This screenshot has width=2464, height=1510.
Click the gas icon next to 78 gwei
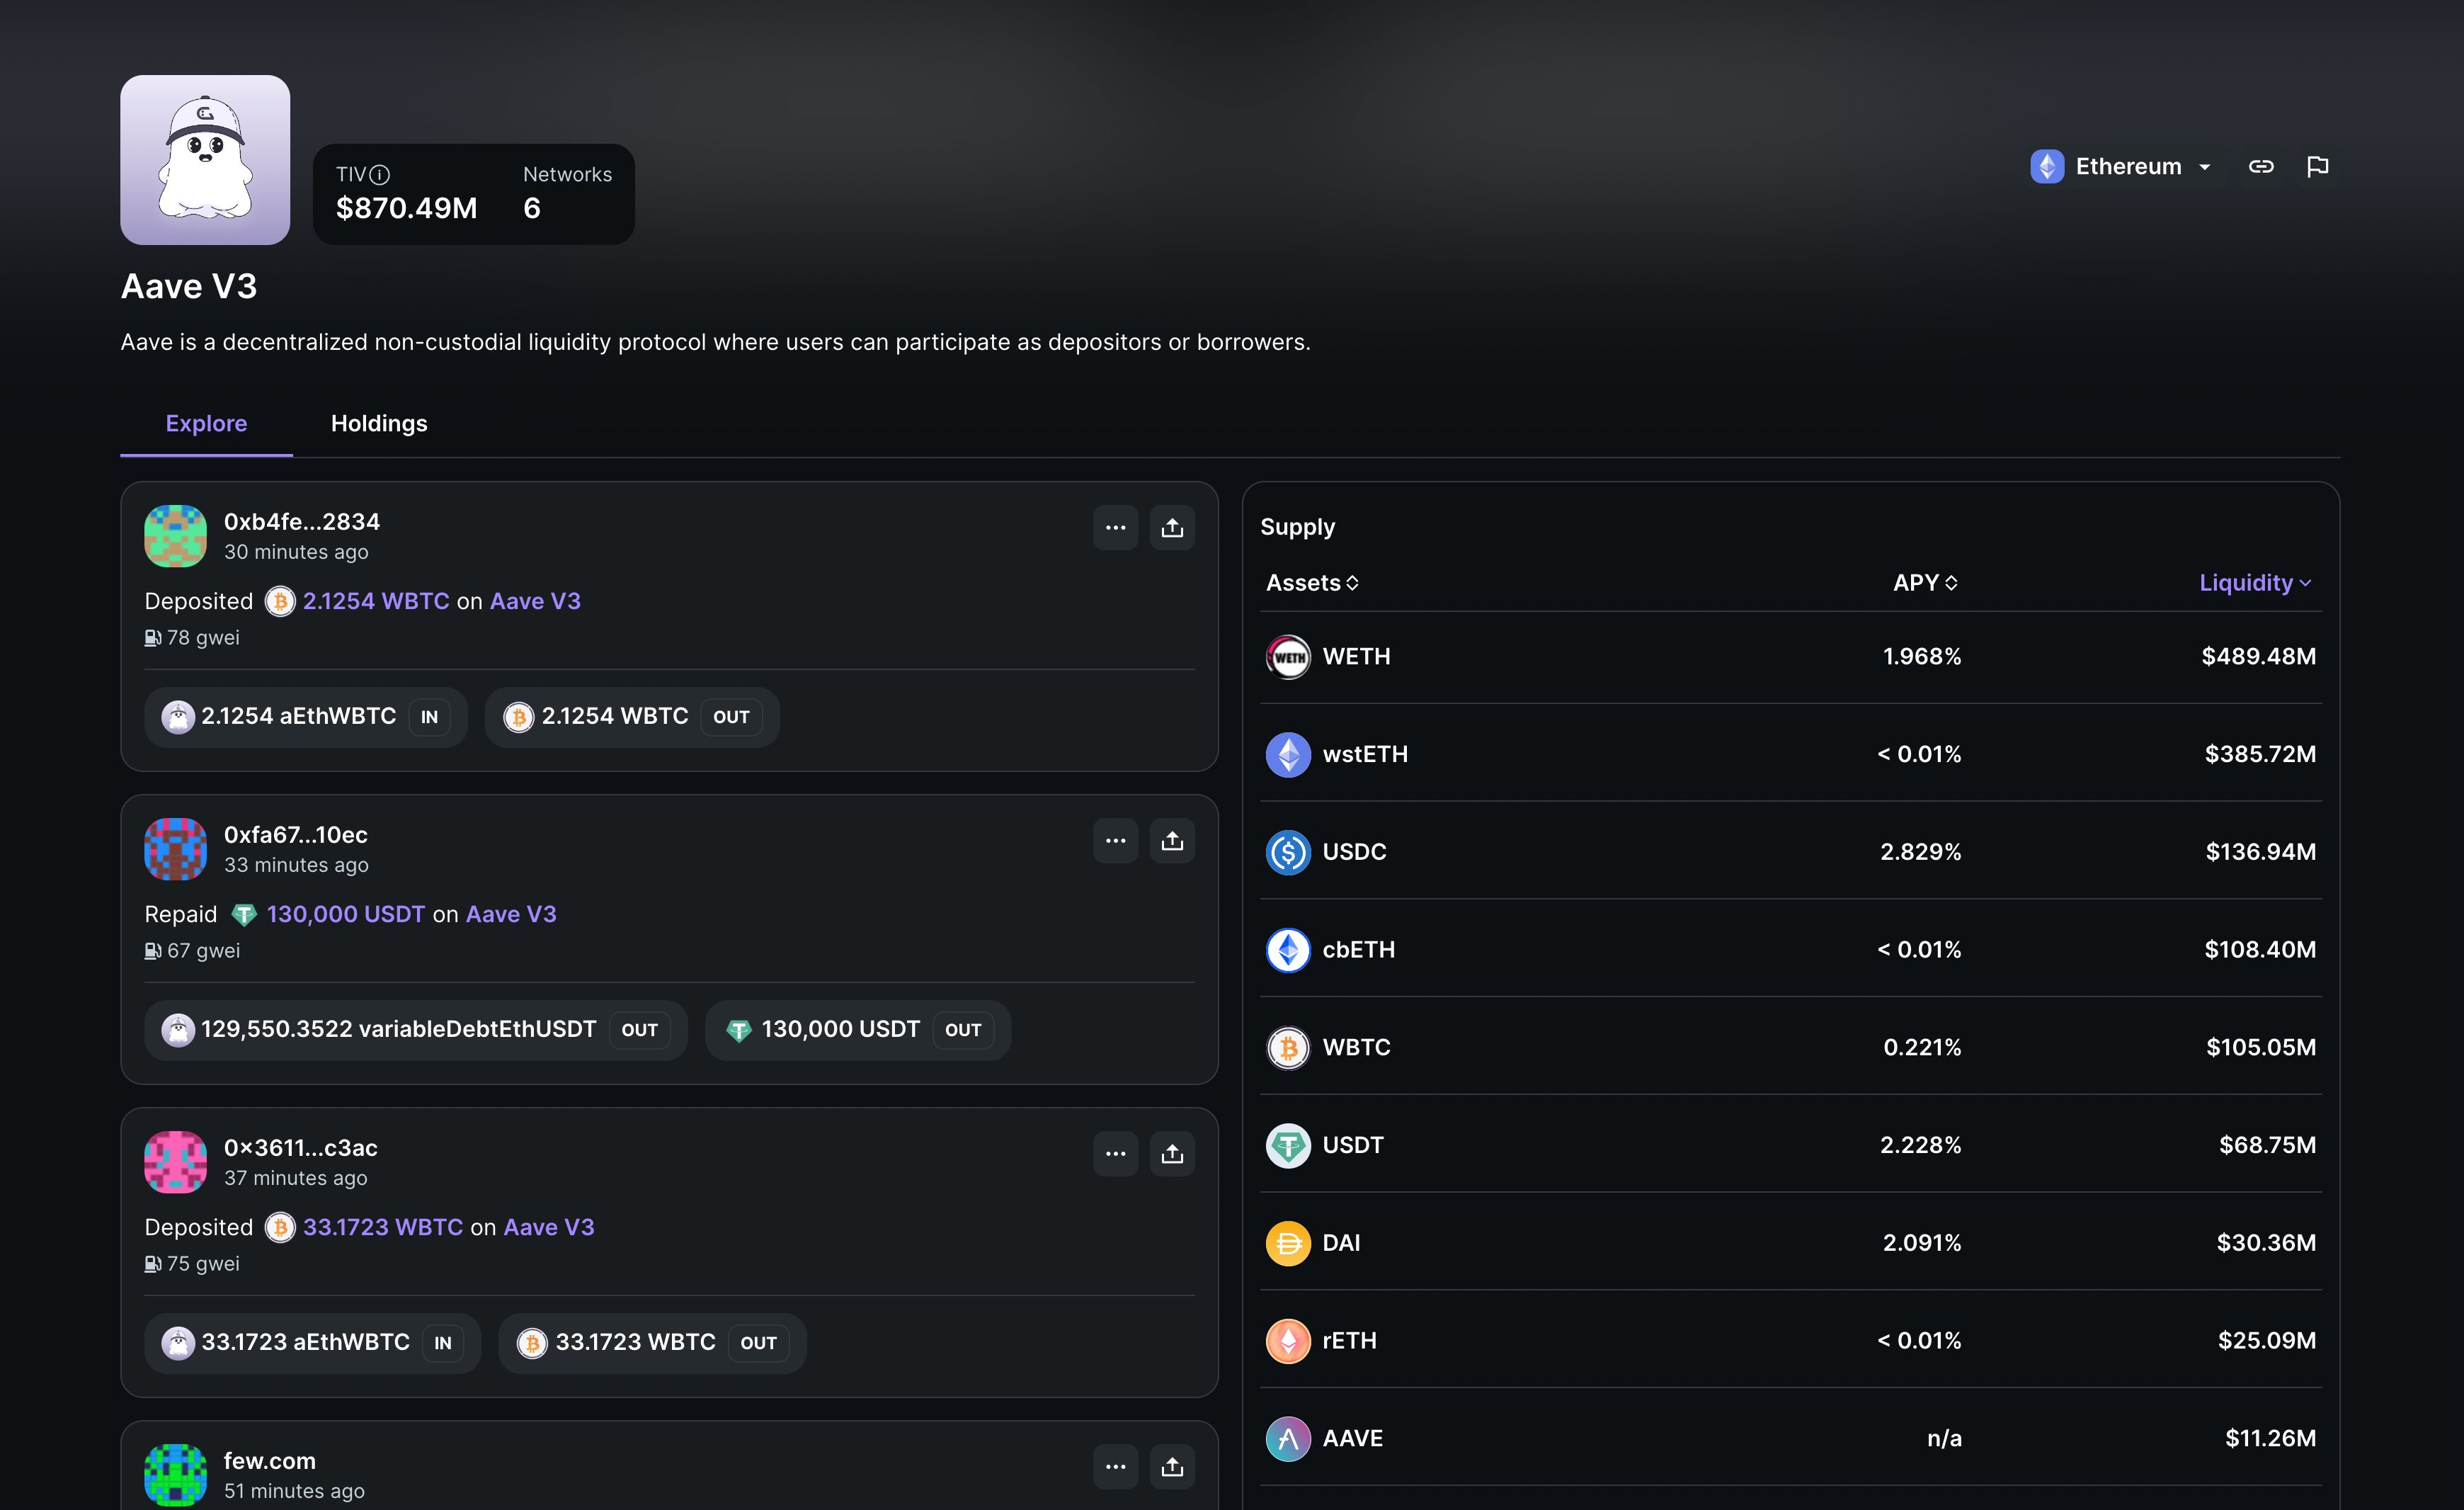pyautogui.click(x=152, y=637)
